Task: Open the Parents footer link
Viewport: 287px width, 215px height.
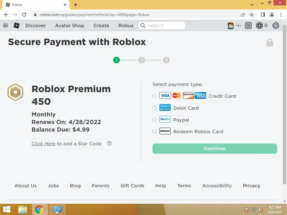Action: click(101, 186)
